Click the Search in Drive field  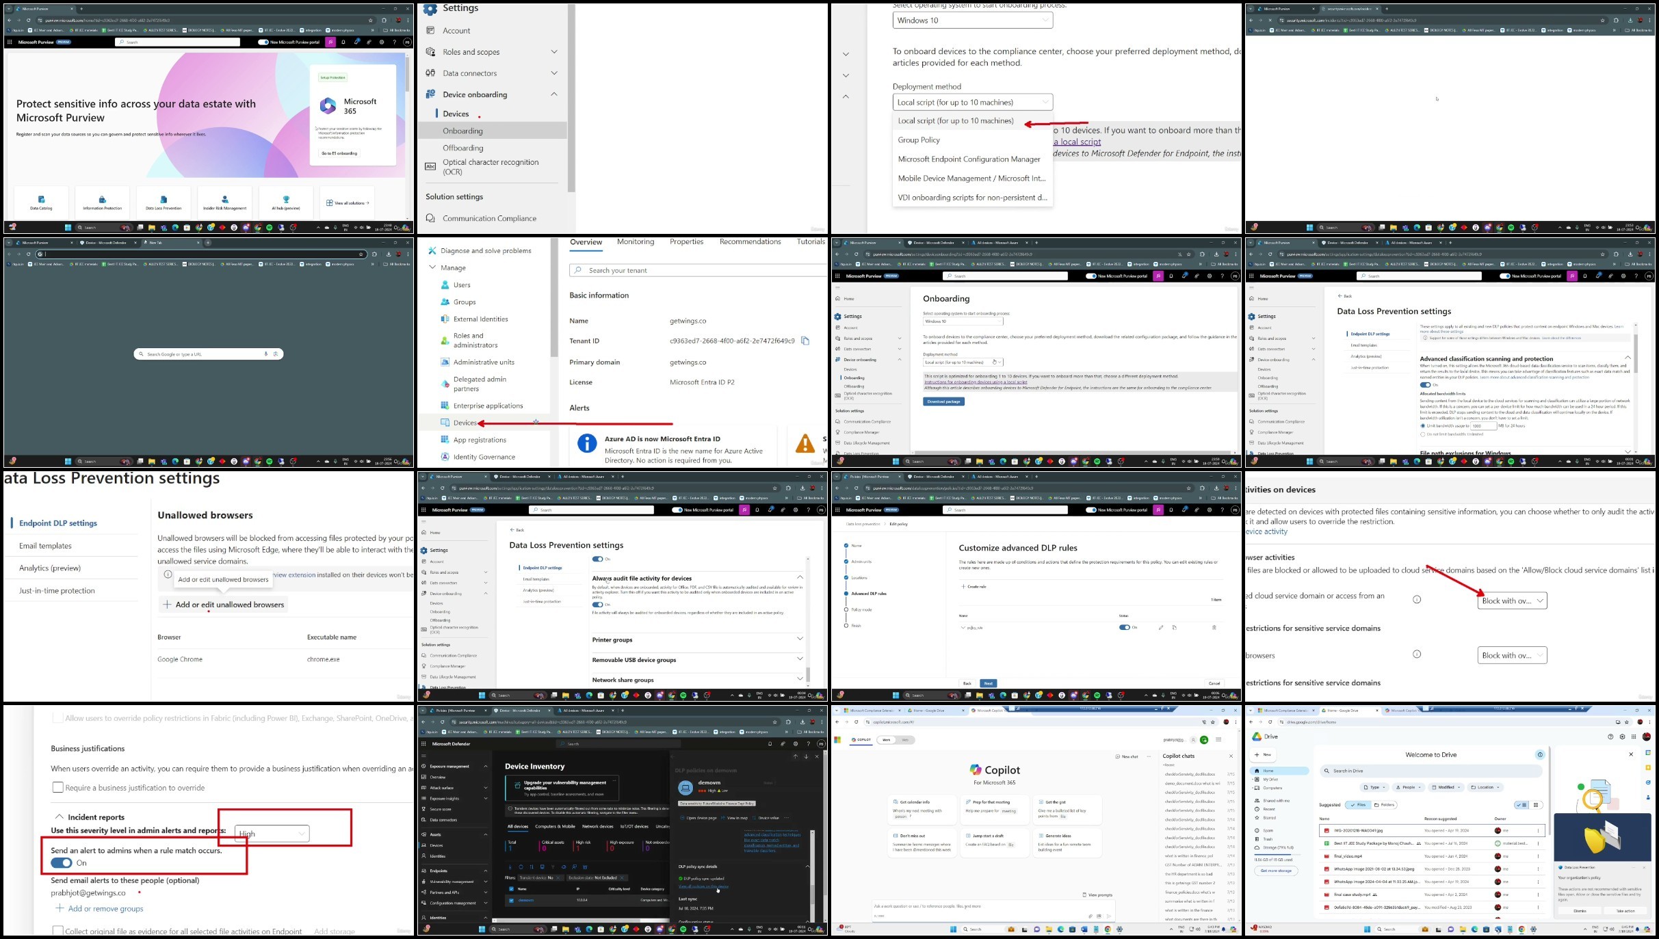tap(1430, 771)
